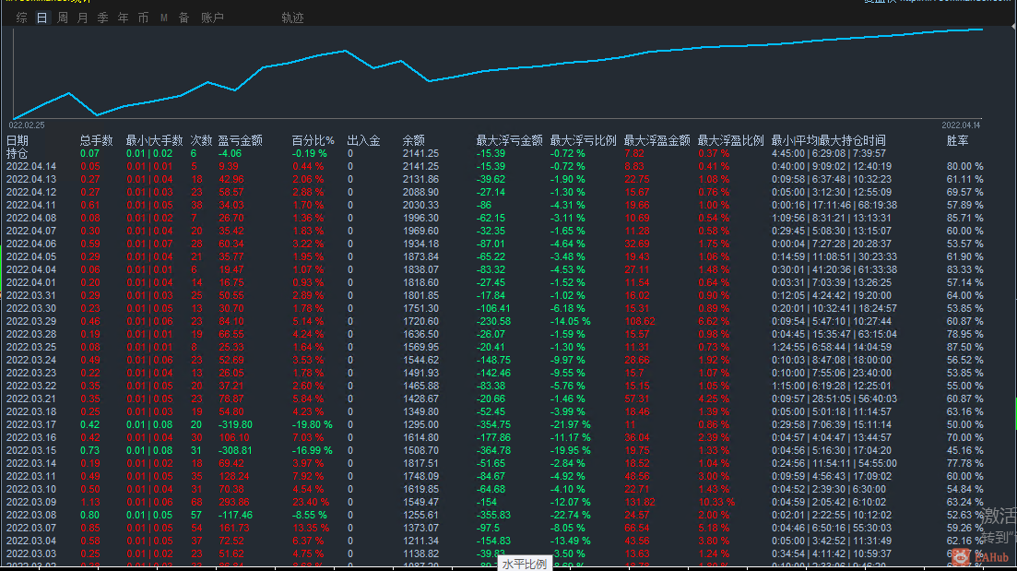Select the 日 daily statistics tab
Screen dimensions: 1017x571
coord(42,18)
